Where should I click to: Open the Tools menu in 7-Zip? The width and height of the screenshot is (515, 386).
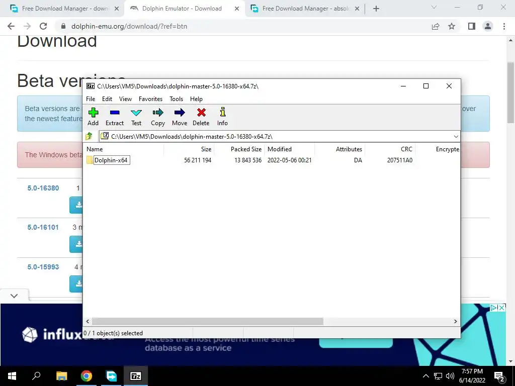(176, 99)
